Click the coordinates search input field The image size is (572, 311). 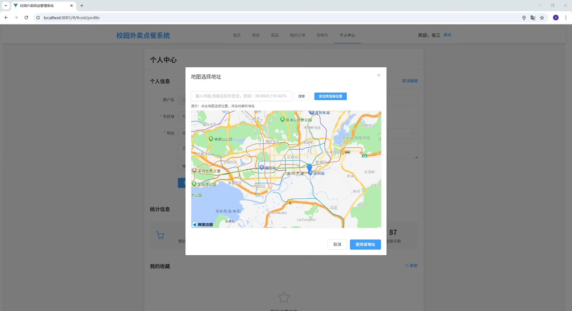[x=241, y=96]
